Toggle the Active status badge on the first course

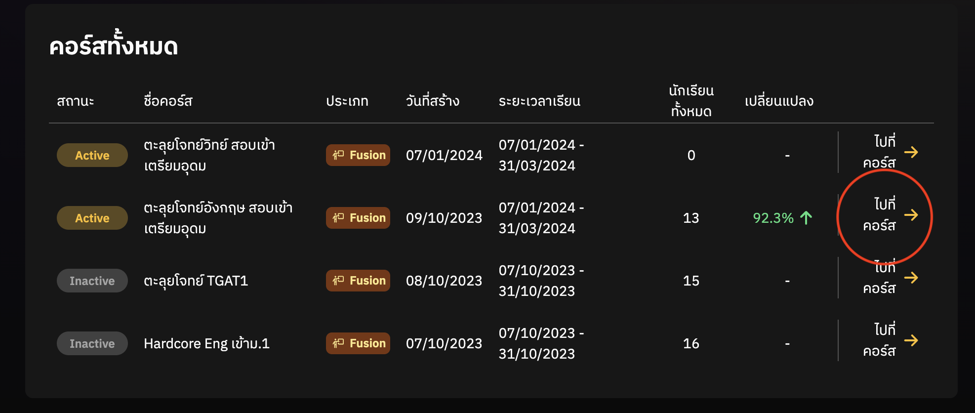pos(92,155)
